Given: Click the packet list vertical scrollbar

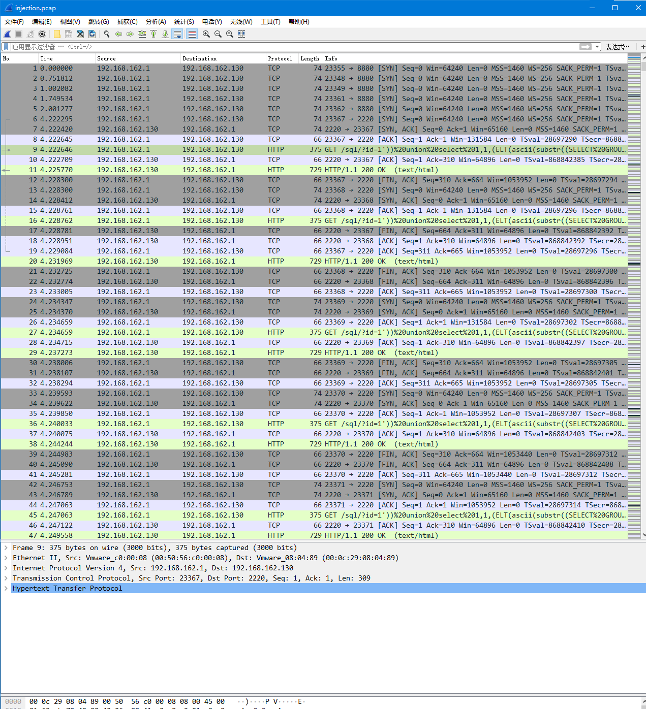Looking at the screenshot, I should coord(643,296).
